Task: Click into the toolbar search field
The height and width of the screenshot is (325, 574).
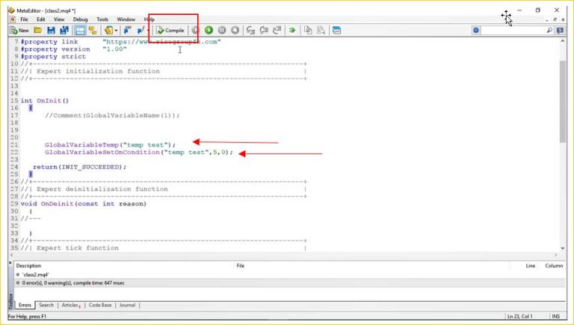Action: click(x=513, y=31)
